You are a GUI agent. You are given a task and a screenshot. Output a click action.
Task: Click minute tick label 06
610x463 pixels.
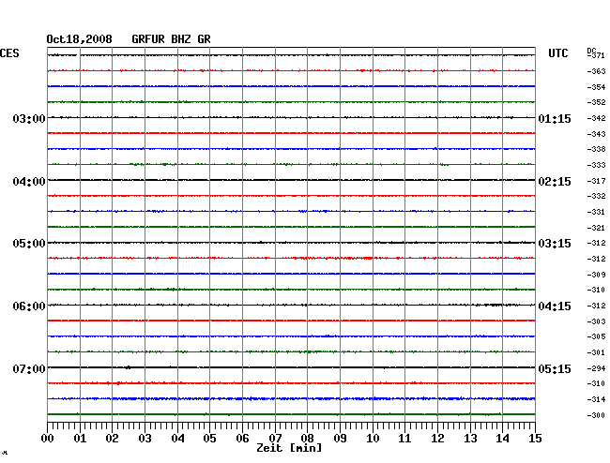242,439
